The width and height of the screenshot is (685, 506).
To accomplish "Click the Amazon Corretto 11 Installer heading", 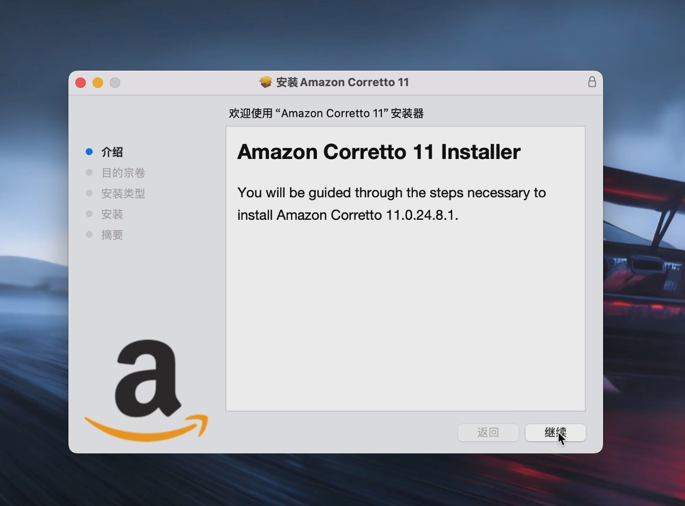I will [378, 152].
